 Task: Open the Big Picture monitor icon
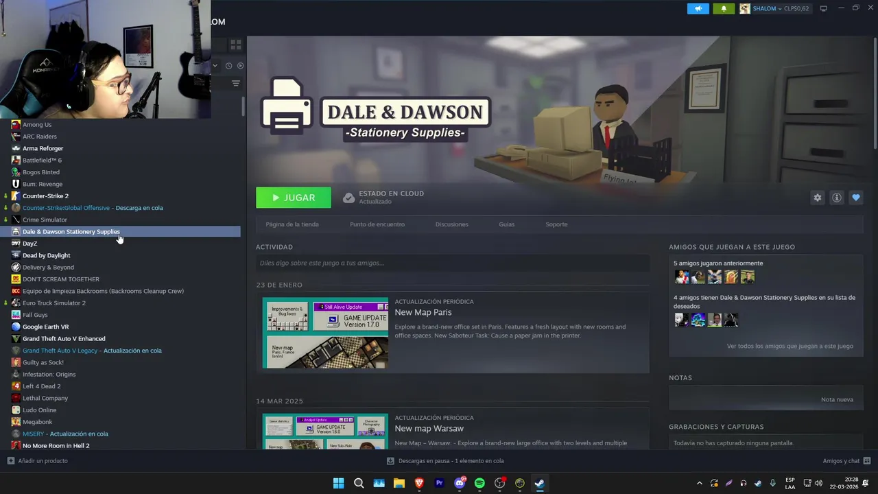[824, 8]
